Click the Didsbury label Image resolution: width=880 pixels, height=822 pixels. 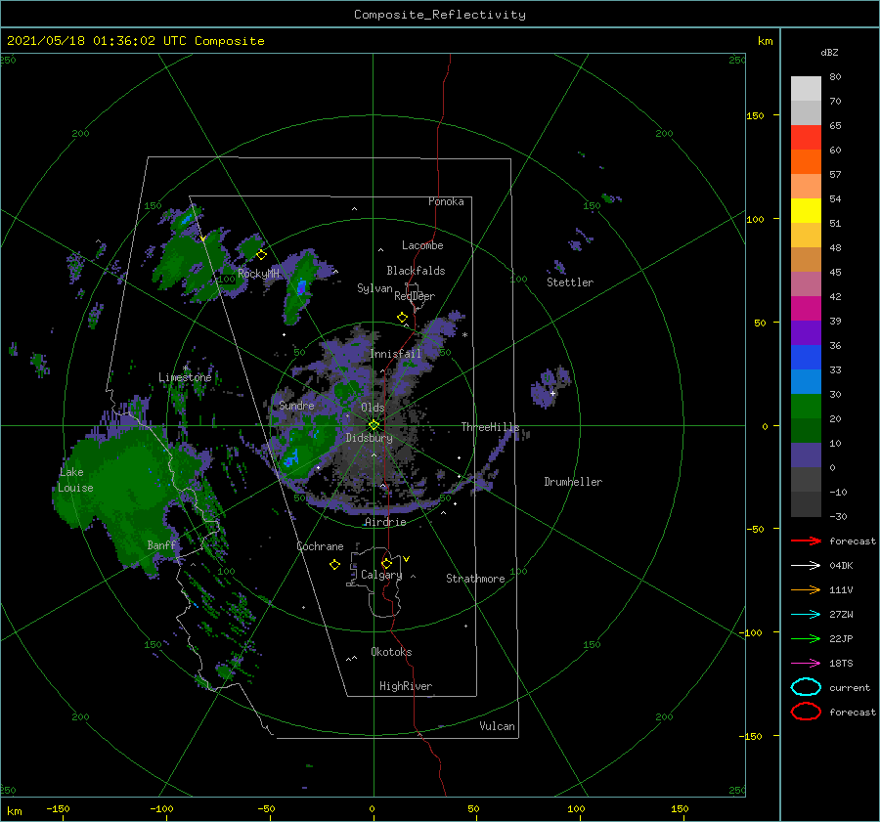pos(369,438)
